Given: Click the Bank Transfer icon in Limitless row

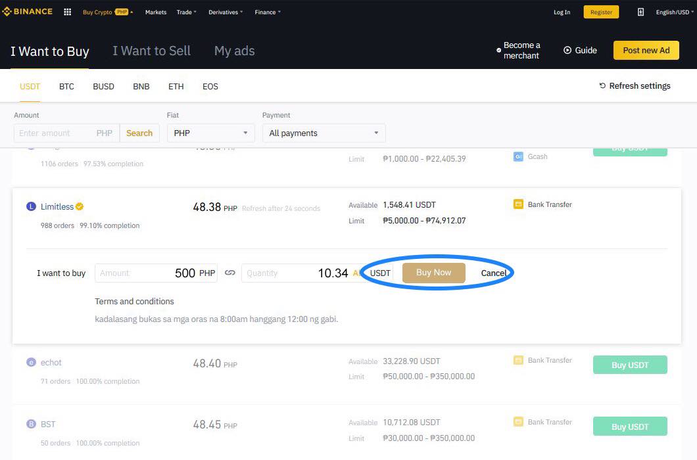Looking at the screenshot, I should coord(518,204).
